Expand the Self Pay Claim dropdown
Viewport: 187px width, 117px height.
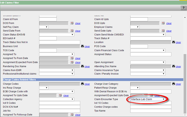44,27
